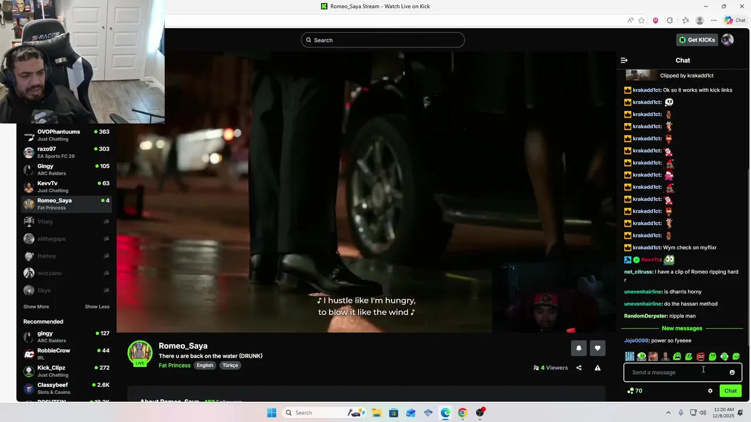751x422 pixels.
Task: Open Romeo_Saya live avatar
Action: coord(140,353)
